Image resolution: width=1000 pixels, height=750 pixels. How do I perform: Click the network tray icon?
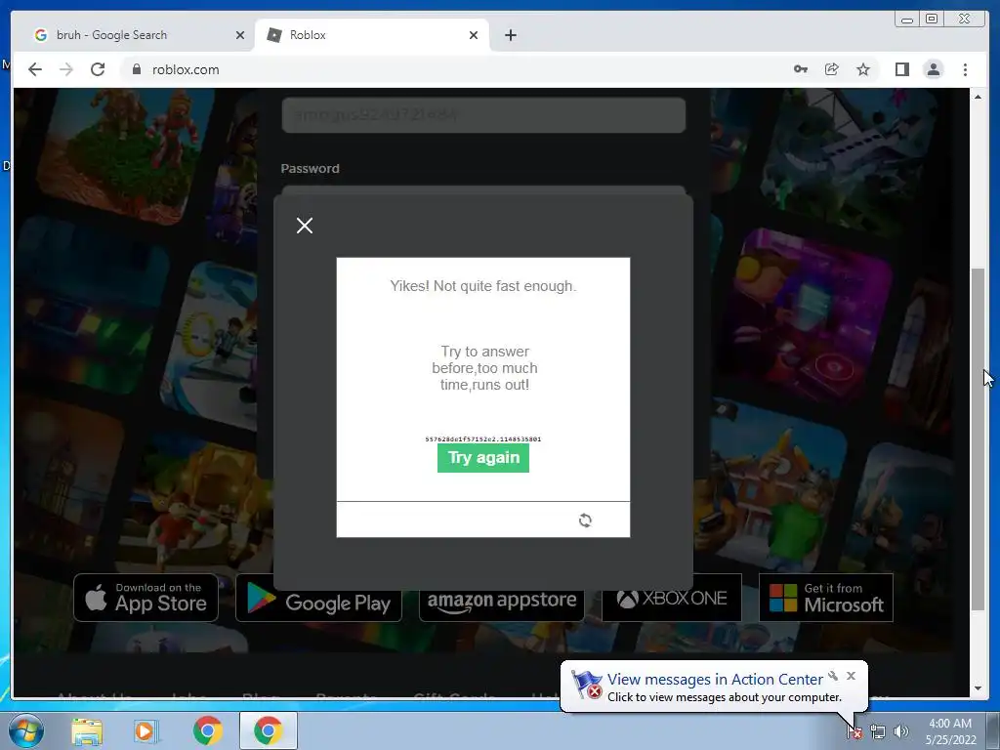click(x=878, y=732)
